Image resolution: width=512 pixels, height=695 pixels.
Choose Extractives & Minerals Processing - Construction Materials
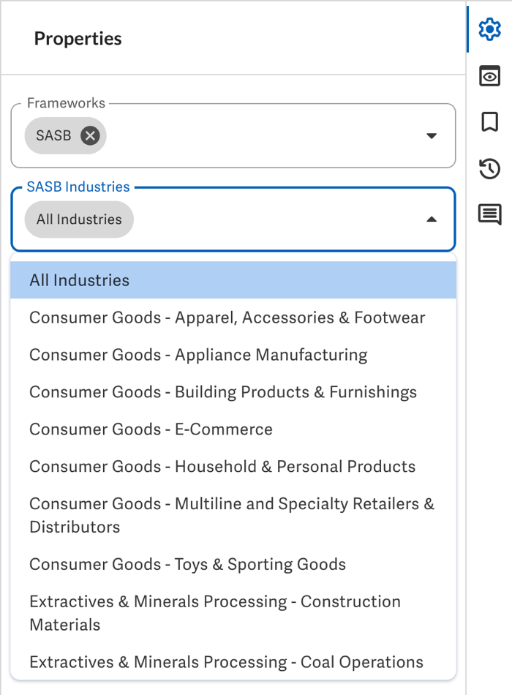click(x=233, y=612)
